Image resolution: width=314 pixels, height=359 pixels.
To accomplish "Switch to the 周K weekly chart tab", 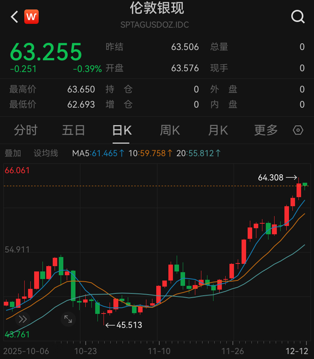I will click(170, 130).
